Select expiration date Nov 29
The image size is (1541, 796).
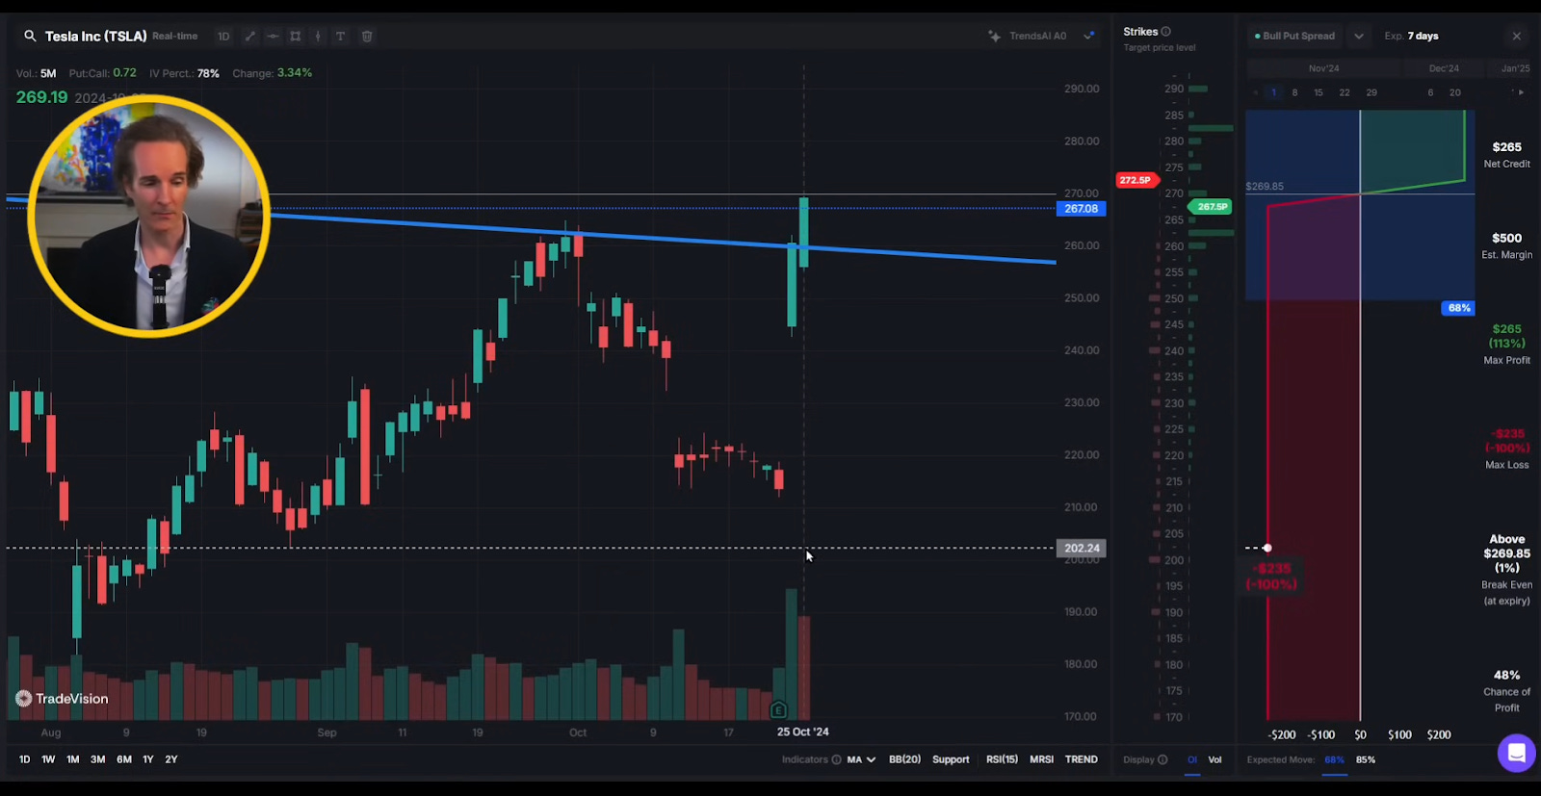coord(1371,92)
